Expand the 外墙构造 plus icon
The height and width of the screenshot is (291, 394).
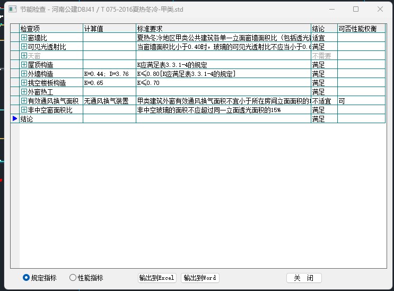click(24, 74)
